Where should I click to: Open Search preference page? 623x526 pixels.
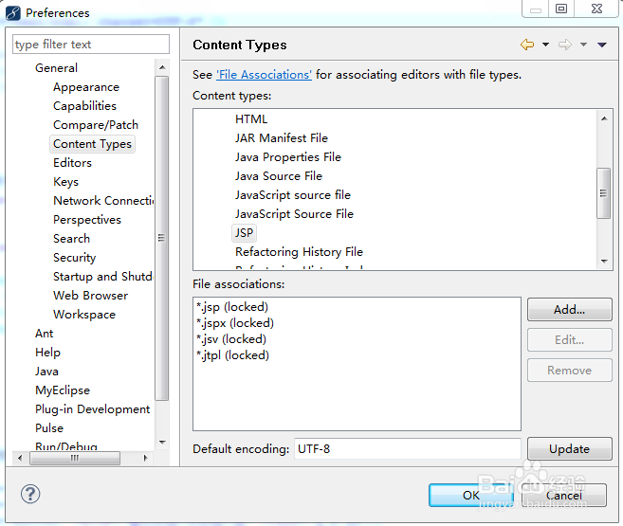[71, 239]
